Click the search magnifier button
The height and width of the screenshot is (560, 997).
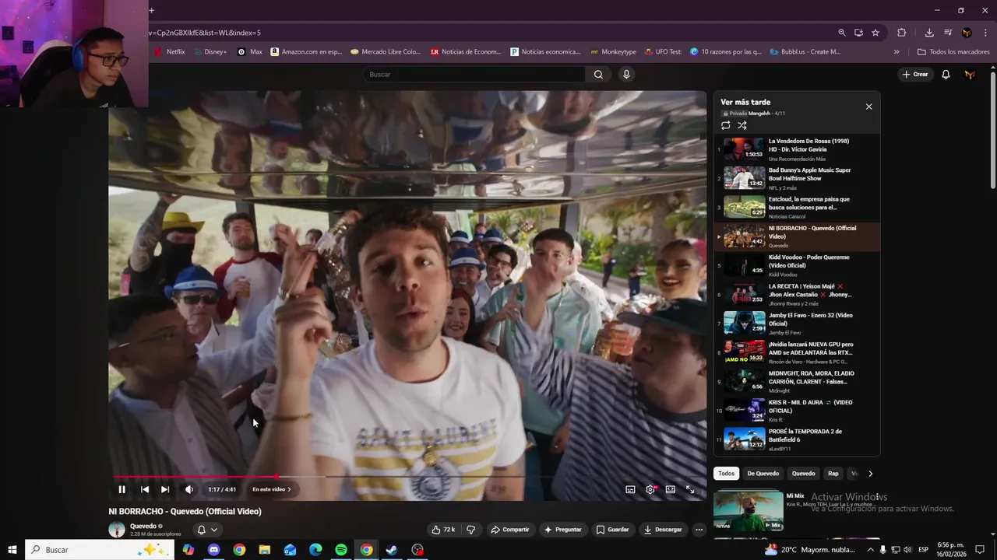point(598,74)
